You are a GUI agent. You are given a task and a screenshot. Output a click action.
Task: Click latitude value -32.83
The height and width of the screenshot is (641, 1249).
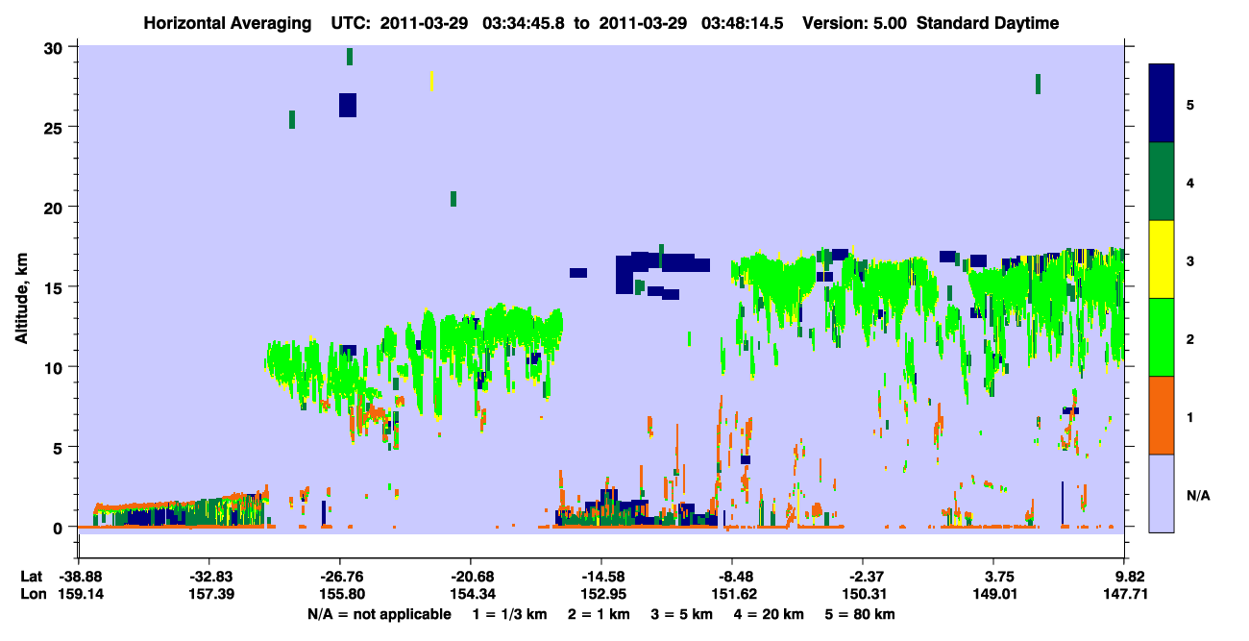click(208, 577)
